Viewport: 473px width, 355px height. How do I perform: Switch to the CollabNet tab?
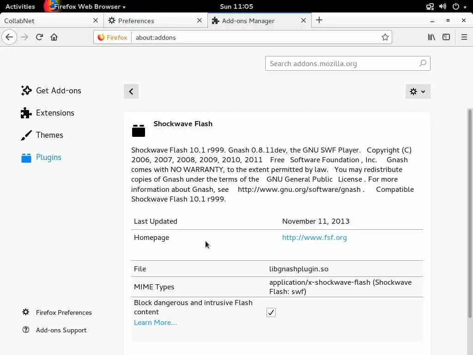point(52,20)
